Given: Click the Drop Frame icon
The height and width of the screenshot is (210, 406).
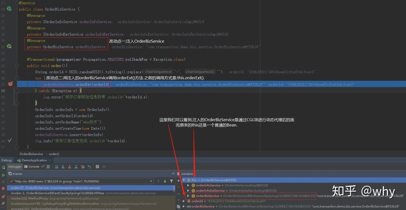Looking at the screenshot, I should click(x=82, y=167).
